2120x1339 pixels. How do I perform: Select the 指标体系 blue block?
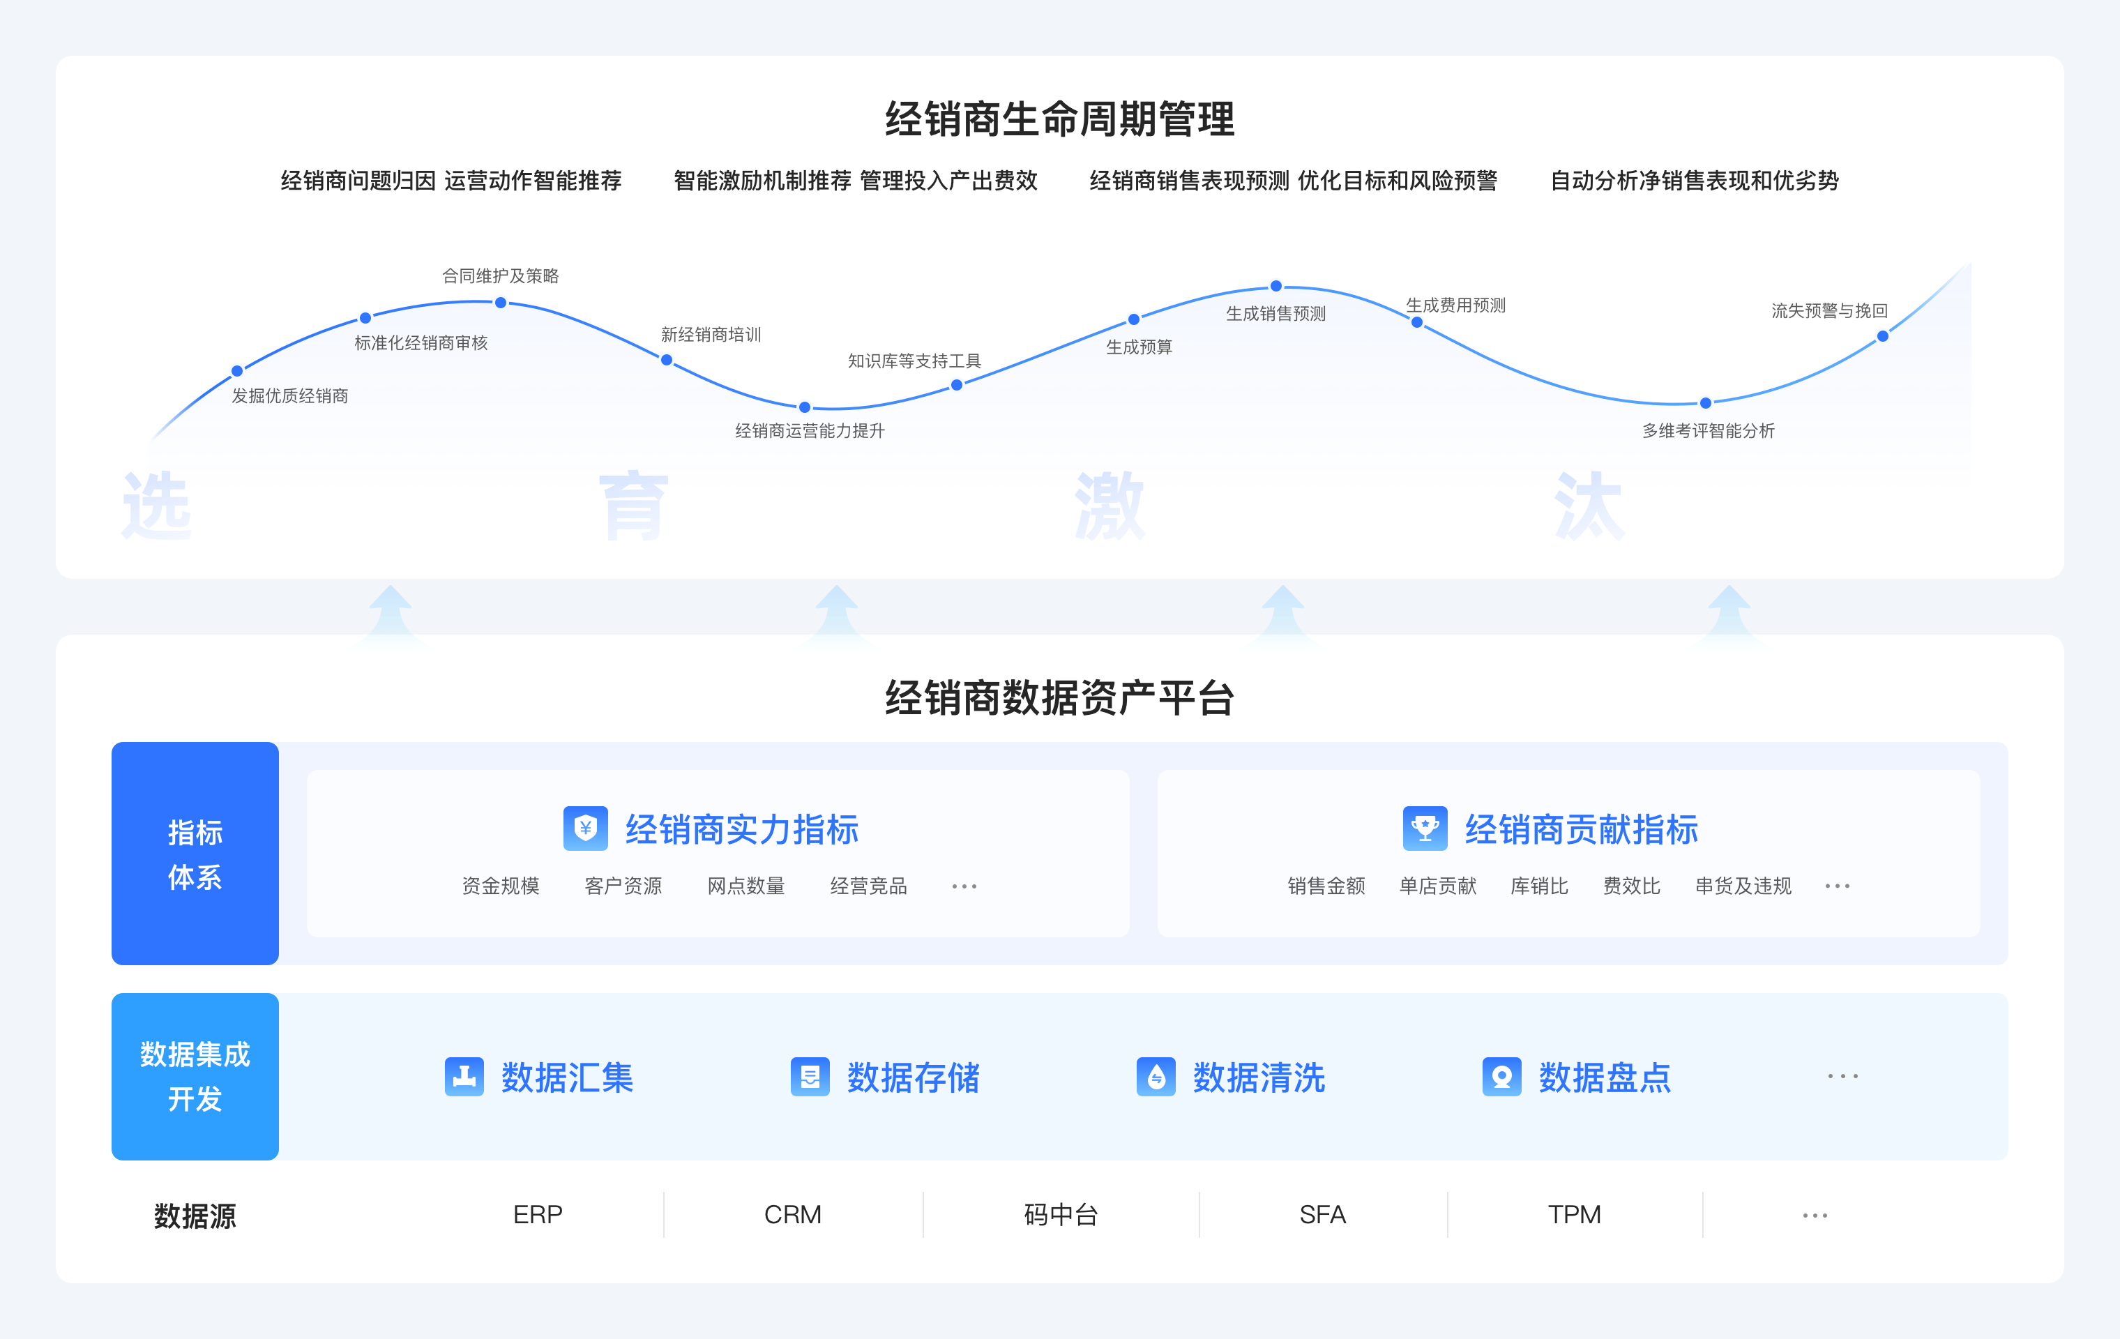(195, 853)
